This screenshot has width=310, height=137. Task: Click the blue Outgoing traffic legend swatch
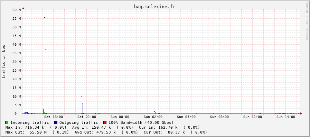point(56,122)
